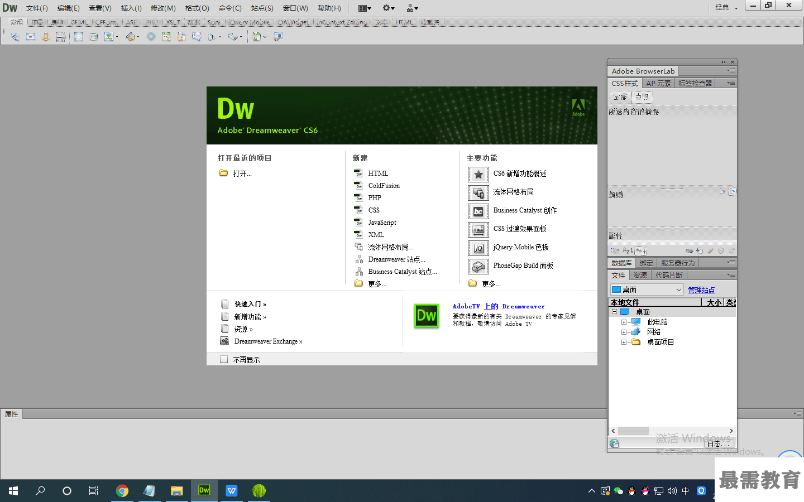This screenshot has height=502, width=804.
Task: Open the 站点(S) menu
Action: [x=262, y=8]
